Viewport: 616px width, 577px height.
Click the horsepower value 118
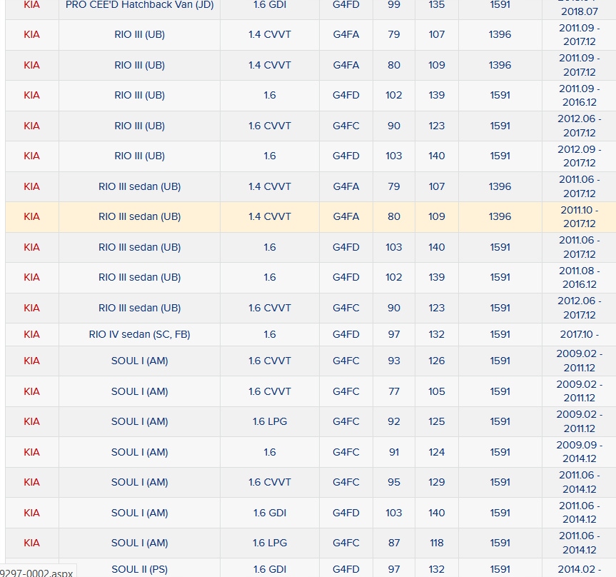pyautogui.click(x=436, y=543)
